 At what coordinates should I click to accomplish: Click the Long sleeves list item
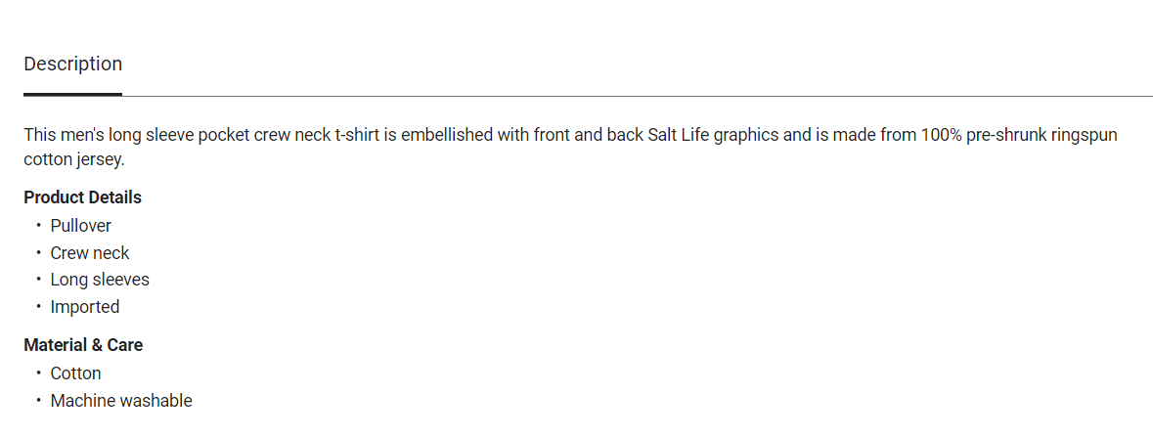pyautogui.click(x=100, y=280)
